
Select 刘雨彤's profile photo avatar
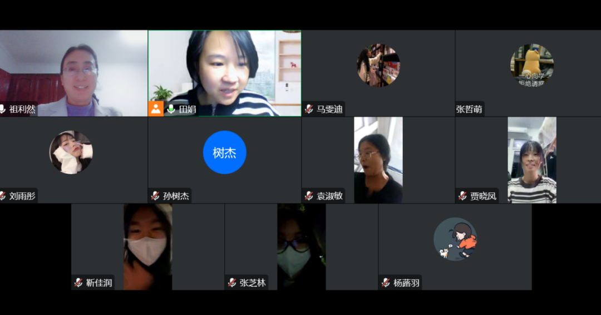(71, 152)
